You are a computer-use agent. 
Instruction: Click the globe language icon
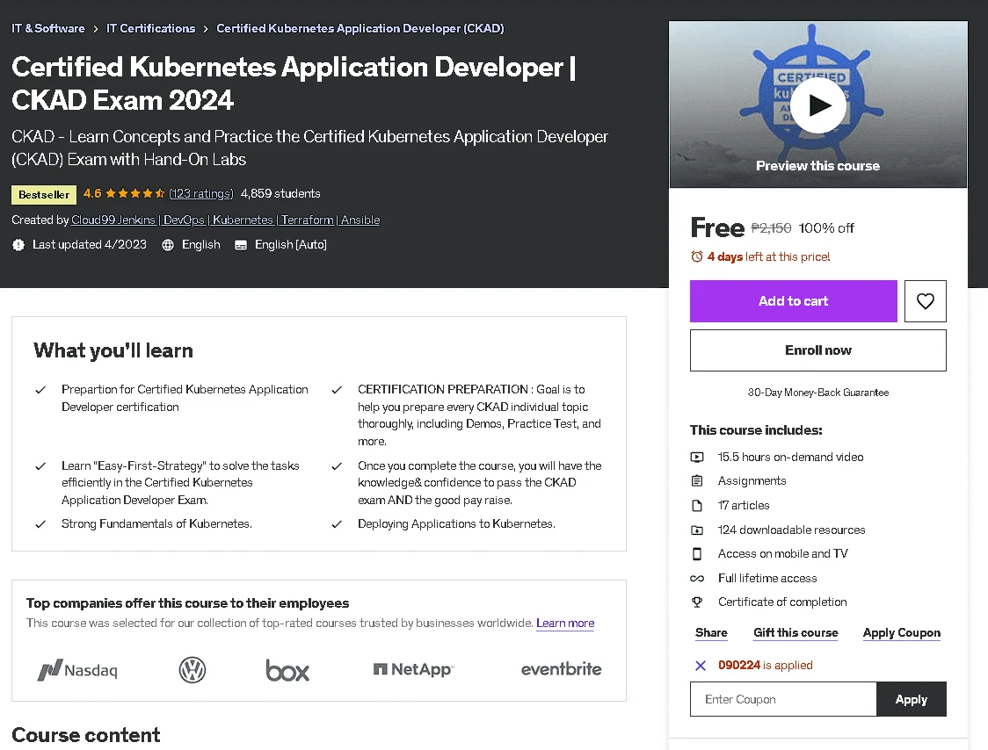pos(168,245)
